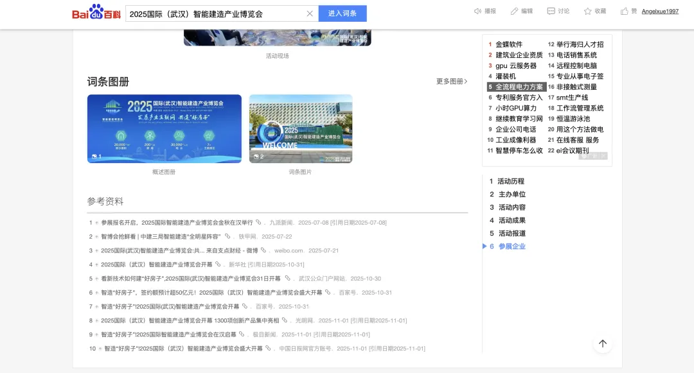694x373 pixels.
Task: Click the Baidu Baike logo
Action: 96,12
